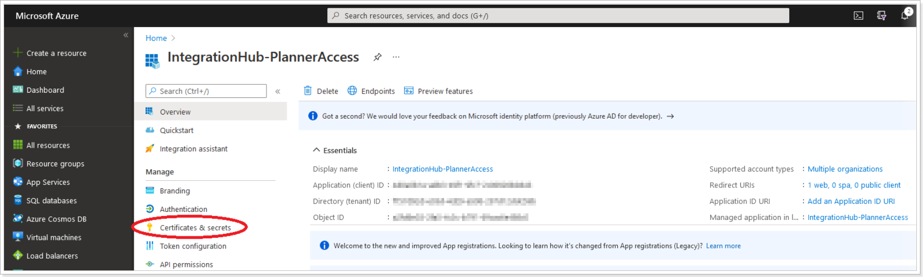This screenshot has height=277, width=923.
Task: Click Learn more link in welcome banner
Action: click(723, 246)
